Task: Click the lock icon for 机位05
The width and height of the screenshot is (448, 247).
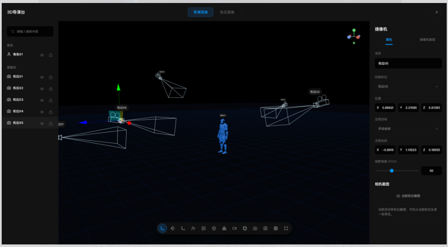Action: (x=51, y=123)
